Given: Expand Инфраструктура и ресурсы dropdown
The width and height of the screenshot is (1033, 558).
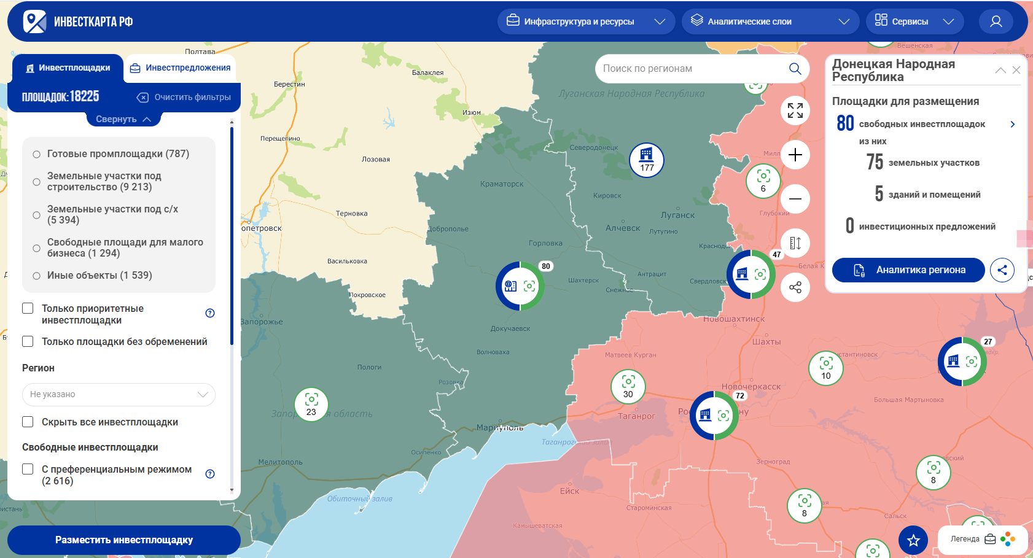Looking at the screenshot, I should 586,21.
